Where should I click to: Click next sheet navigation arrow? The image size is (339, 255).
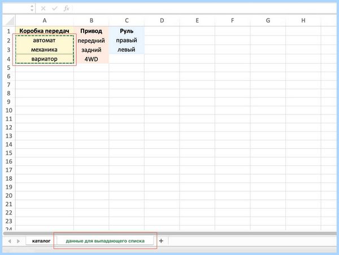pyautogui.click(x=19, y=241)
